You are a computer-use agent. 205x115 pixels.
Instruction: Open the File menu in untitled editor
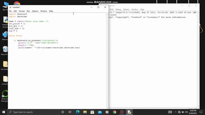(x=10, y=11)
